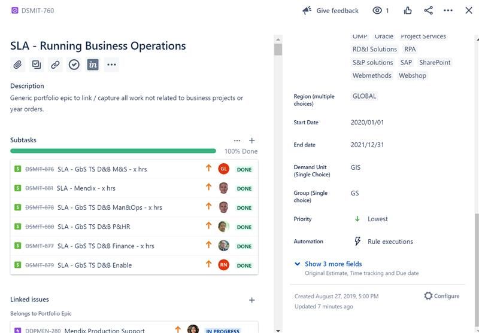
Task: Open the InVision 'in' app icon
Action: (x=93, y=65)
